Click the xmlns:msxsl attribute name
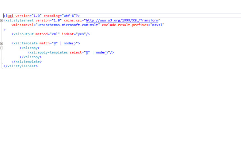Image resolution: width=241 pixels, height=160 pixels. (22, 25)
